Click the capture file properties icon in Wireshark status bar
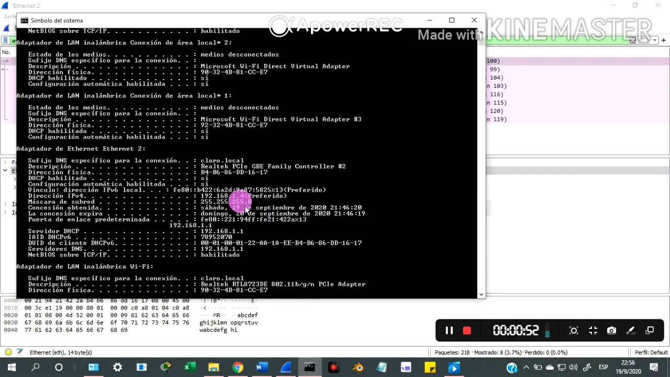The height and width of the screenshot is (377, 670). tap(20, 352)
